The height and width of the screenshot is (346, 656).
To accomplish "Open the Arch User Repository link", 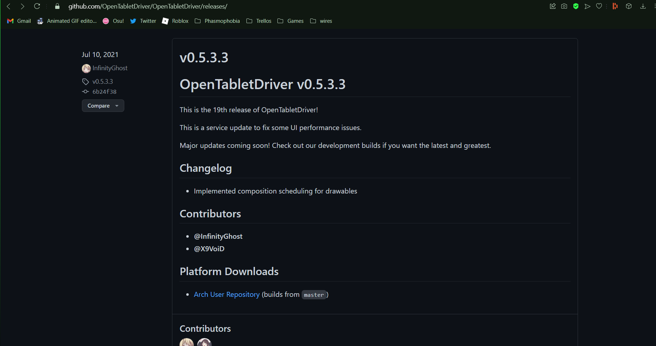I will pyautogui.click(x=227, y=294).
